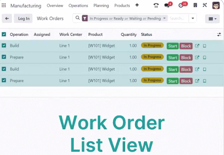The width and height of the screenshot is (224, 155).
Task: Click the purple filter funnel icon
Action: 85,18
